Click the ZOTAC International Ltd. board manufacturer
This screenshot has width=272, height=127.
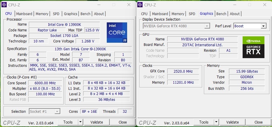pyautogui.click(x=202, y=45)
